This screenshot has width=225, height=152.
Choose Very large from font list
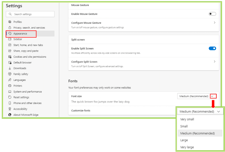(187, 147)
